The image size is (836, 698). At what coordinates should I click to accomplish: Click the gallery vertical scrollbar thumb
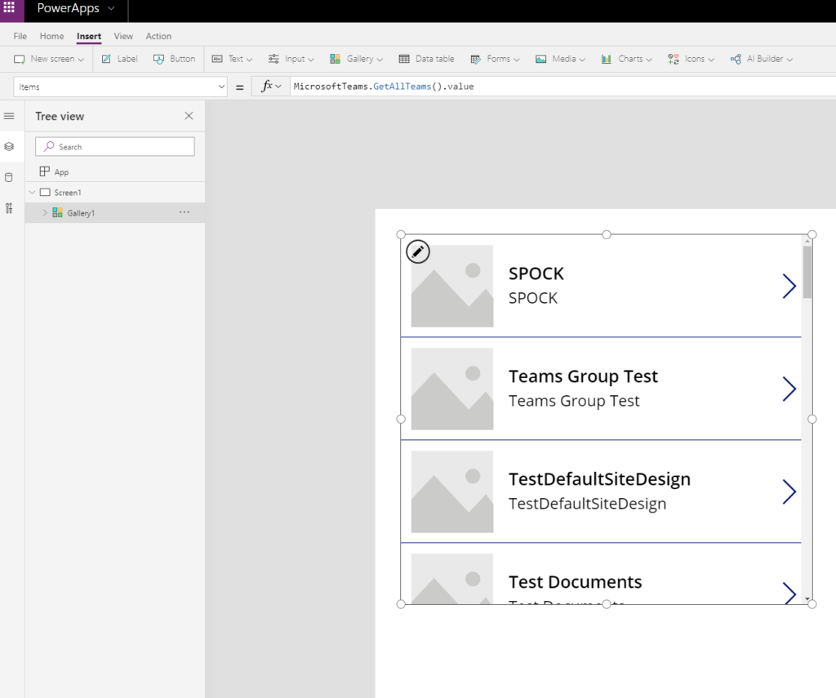pos(807,272)
